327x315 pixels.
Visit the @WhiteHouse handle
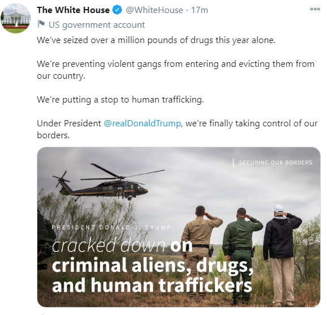coord(154,10)
